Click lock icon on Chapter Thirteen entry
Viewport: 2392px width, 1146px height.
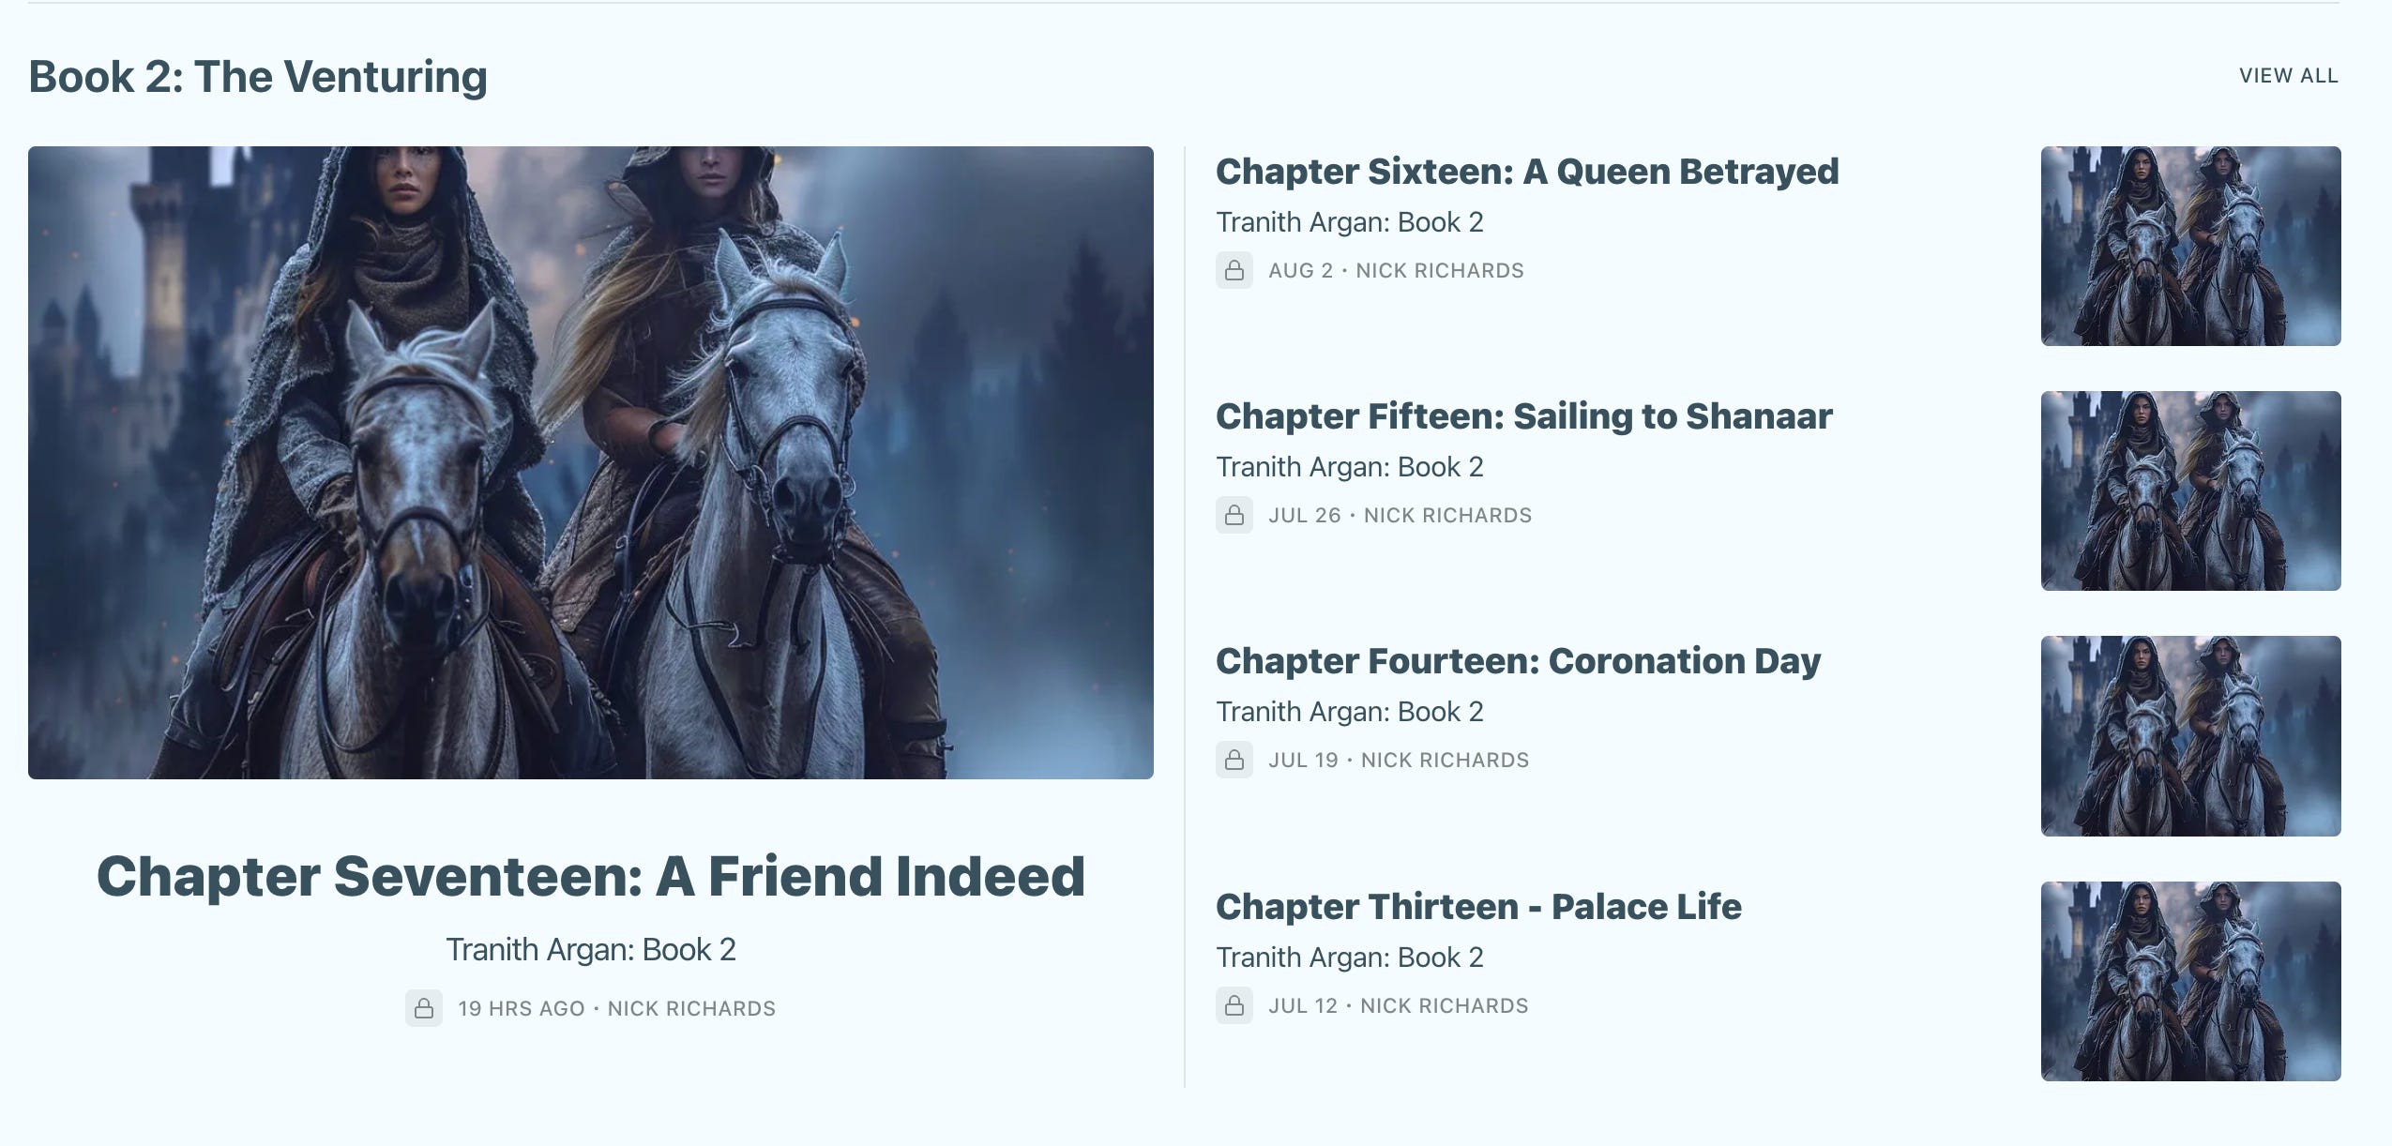[1234, 1005]
